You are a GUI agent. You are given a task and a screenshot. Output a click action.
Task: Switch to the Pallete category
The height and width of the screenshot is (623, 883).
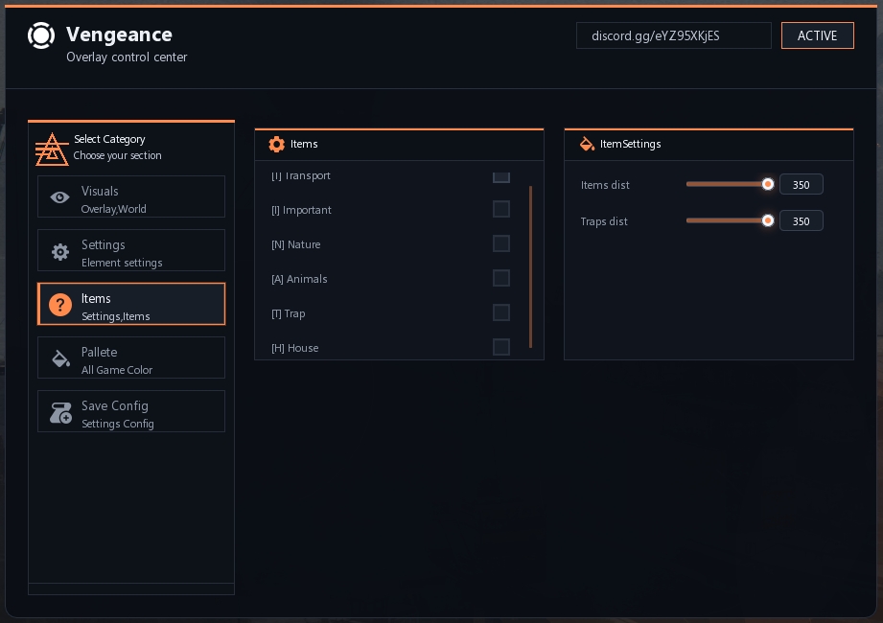(x=131, y=358)
